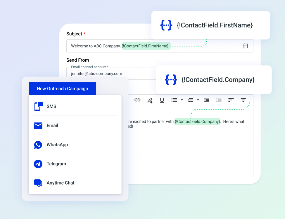Click the New Outreach Campaign button

(x=62, y=88)
